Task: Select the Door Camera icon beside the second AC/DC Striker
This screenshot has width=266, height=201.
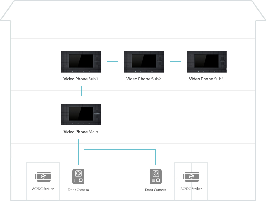Action: tap(156, 177)
